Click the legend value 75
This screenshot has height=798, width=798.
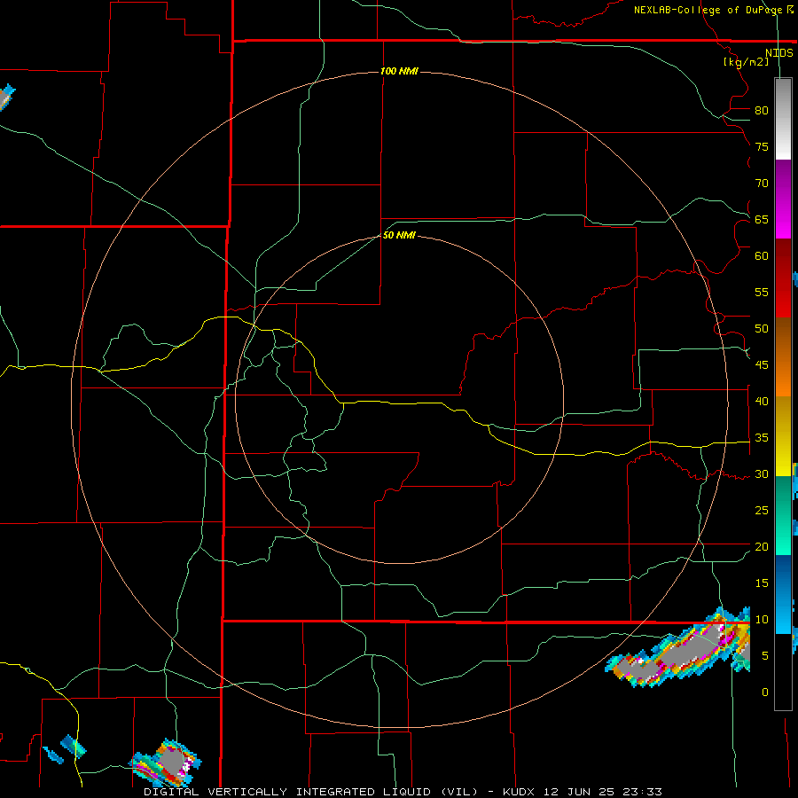(x=762, y=147)
